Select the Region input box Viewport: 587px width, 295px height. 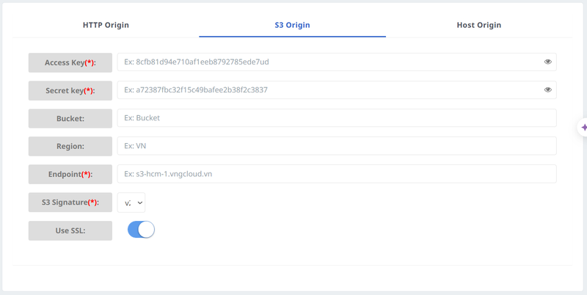click(336, 146)
